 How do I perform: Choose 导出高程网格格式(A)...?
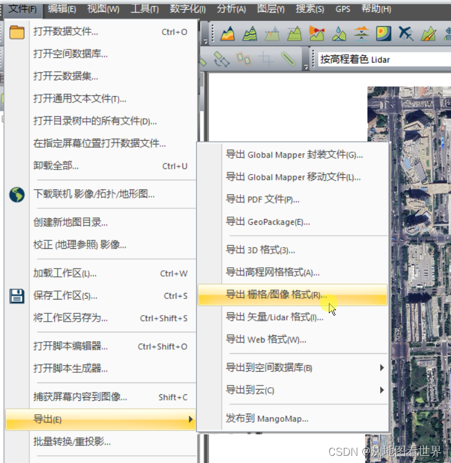293,272
